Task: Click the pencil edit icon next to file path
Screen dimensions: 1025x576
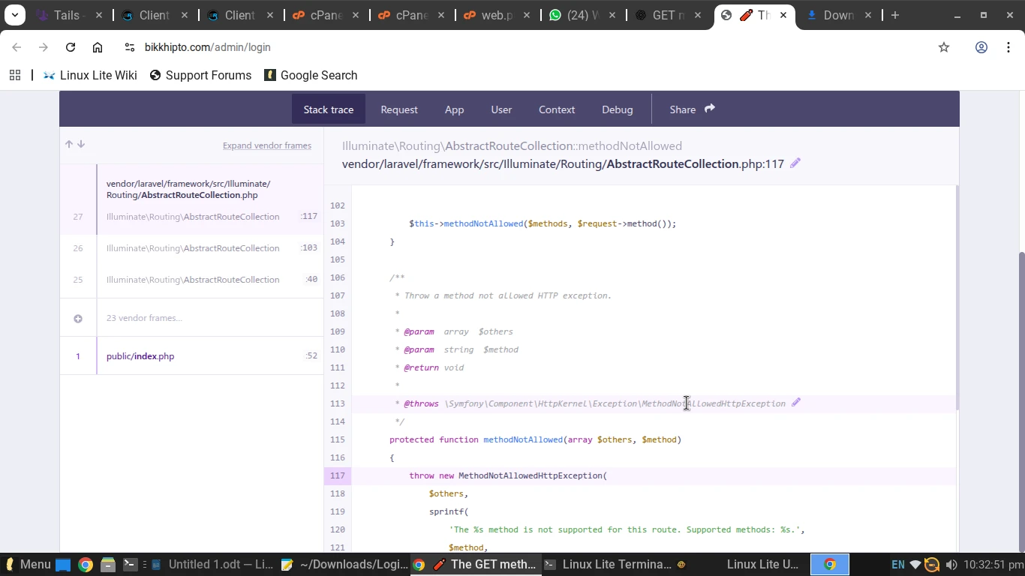Action: [795, 163]
